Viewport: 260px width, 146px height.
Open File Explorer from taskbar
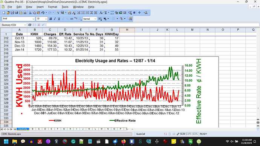[15, 141]
